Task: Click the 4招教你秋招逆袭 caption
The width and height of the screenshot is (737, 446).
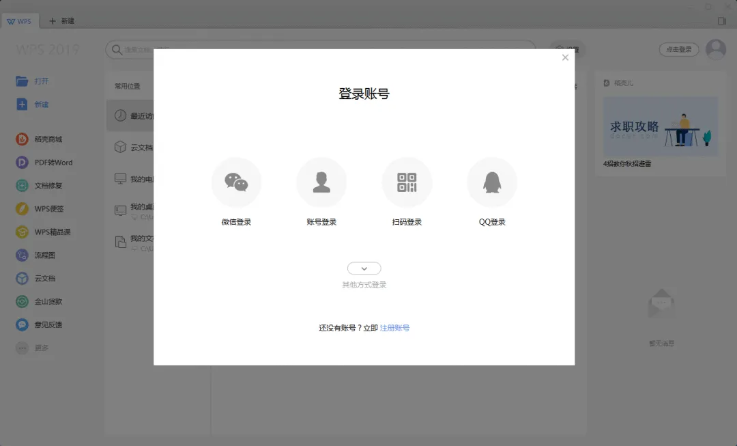Action: [627, 164]
